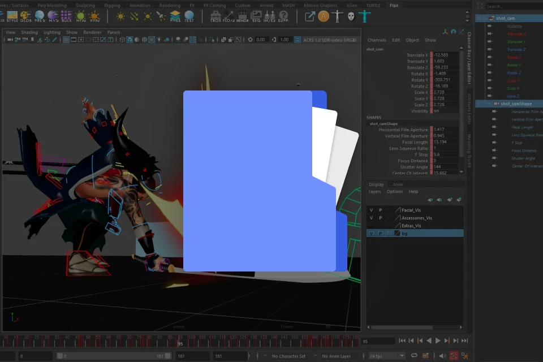Image resolution: width=543 pixels, height=362 pixels.
Task: Click frame 95 marker on timeline
Action: click(x=180, y=340)
